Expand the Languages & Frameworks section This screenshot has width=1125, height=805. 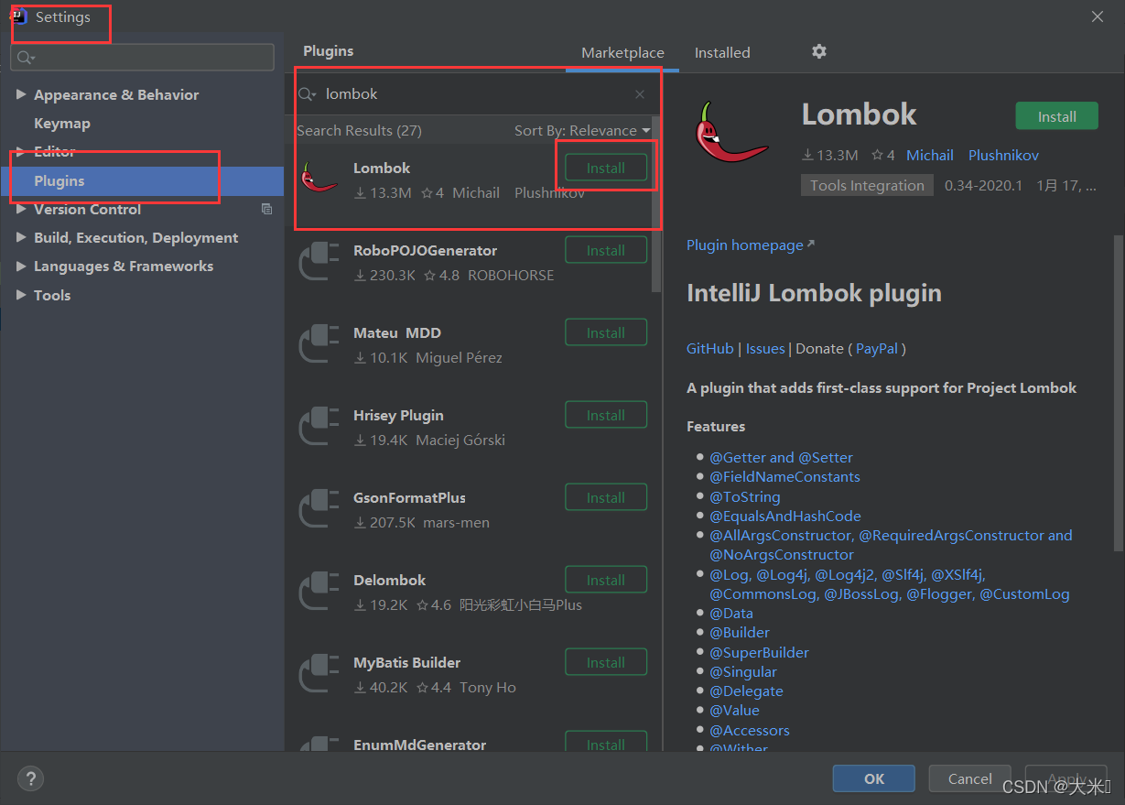pos(21,267)
